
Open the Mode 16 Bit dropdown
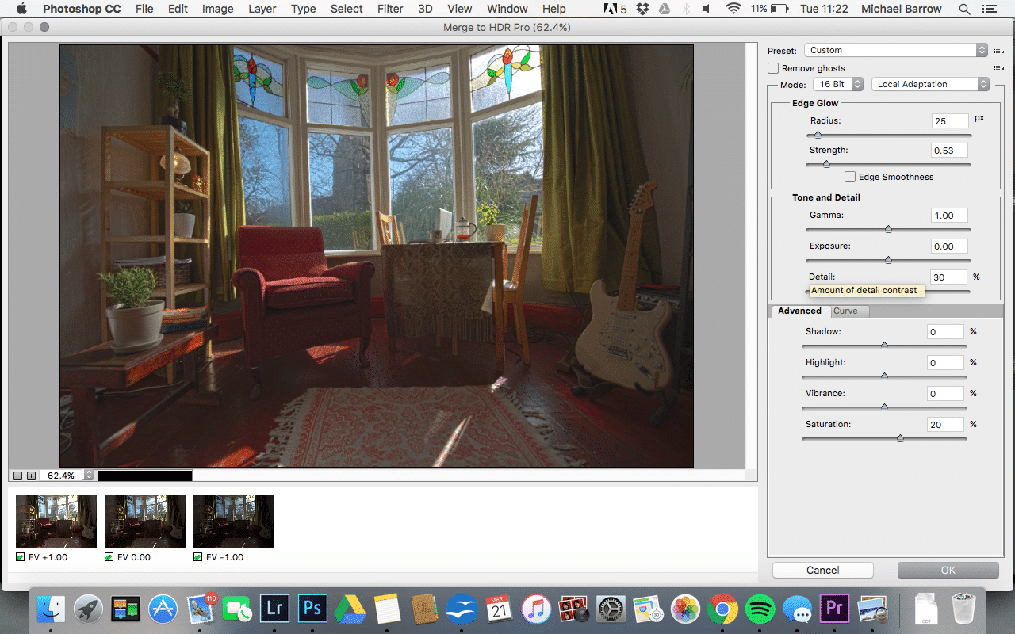pyautogui.click(x=839, y=84)
